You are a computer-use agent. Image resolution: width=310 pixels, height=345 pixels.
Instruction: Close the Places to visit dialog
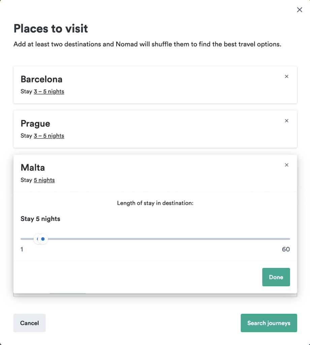pyautogui.click(x=299, y=10)
